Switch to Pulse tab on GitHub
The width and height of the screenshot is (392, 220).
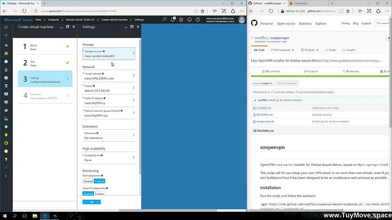[x=330, y=50]
